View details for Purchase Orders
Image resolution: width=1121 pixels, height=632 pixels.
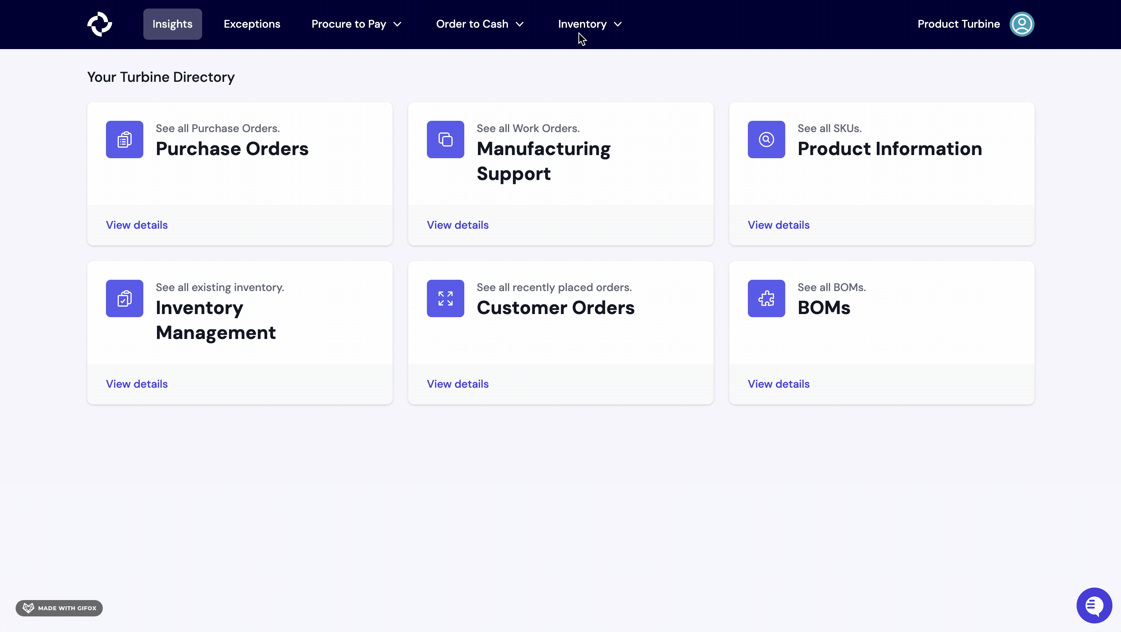(x=136, y=225)
